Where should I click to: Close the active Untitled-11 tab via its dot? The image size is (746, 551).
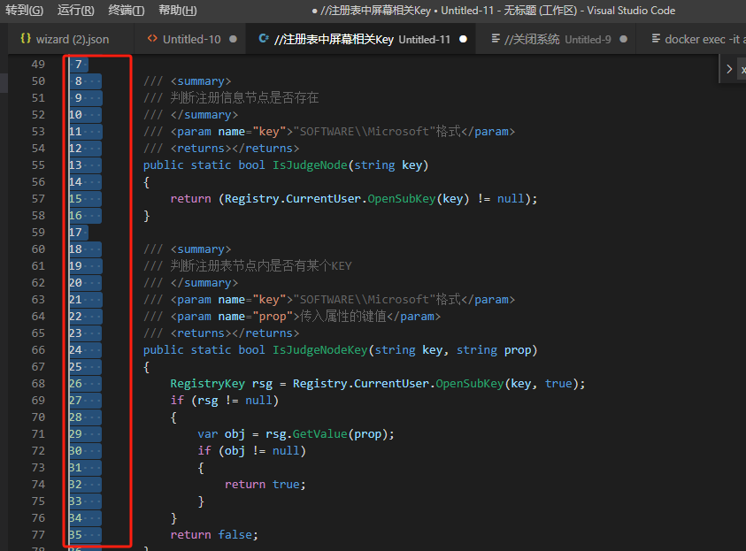pyautogui.click(x=463, y=39)
